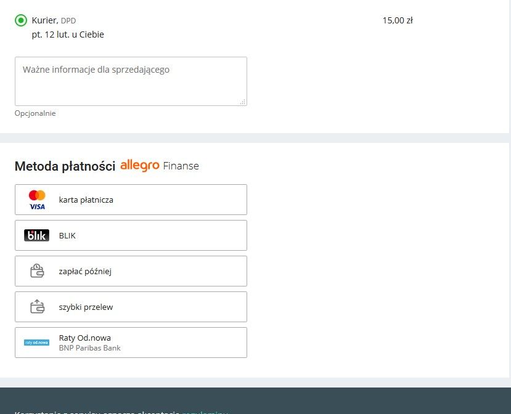Click the 'Finanse' text beside the allegro logo
Image resolution: width=511 pixels, height=414 pixels.
[x=181, y=166]
